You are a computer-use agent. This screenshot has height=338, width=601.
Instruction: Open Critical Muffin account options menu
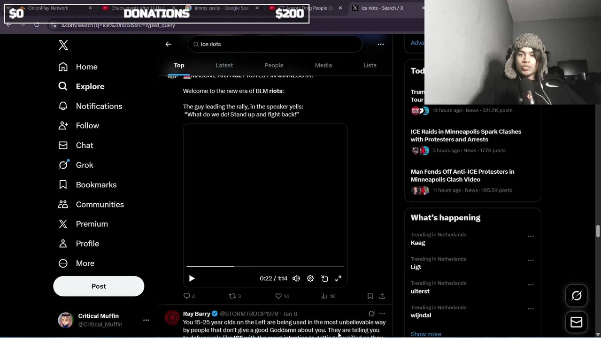tap(146, 320)
